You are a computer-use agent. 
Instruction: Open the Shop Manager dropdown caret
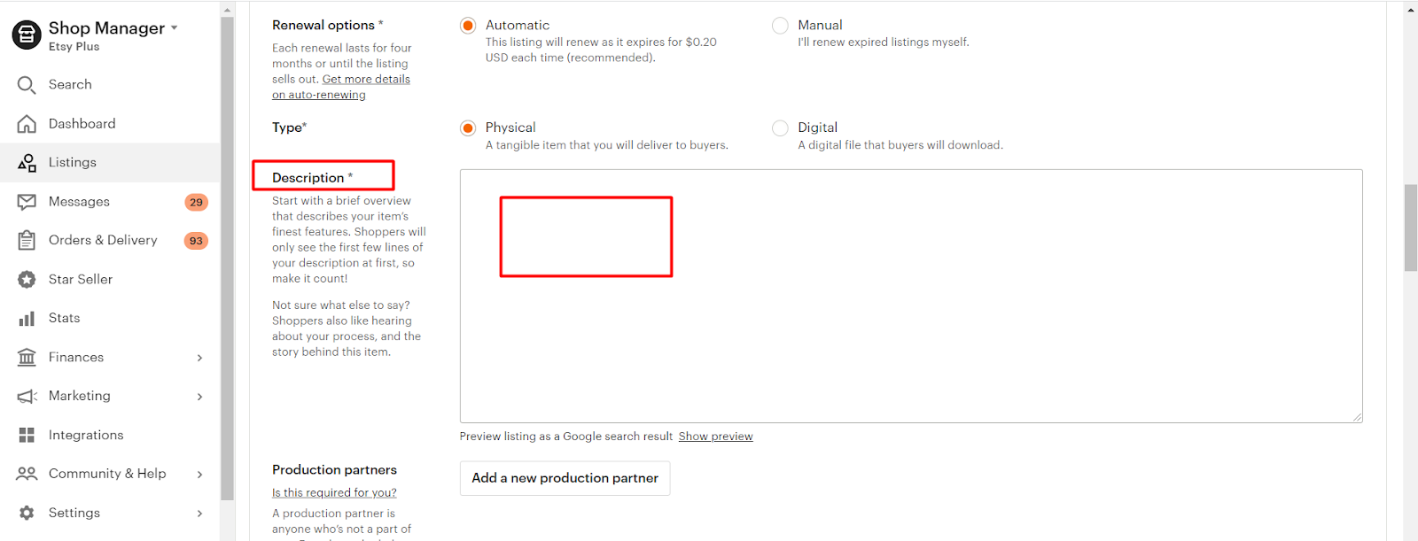point(175,27)
